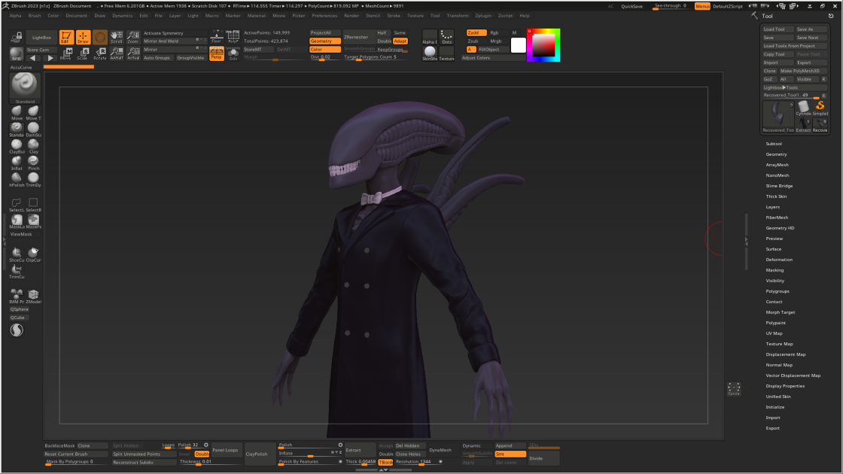Click the BPR render sphere icon
843x474 pixels.
pyautogui.click(x=16, y=53)
